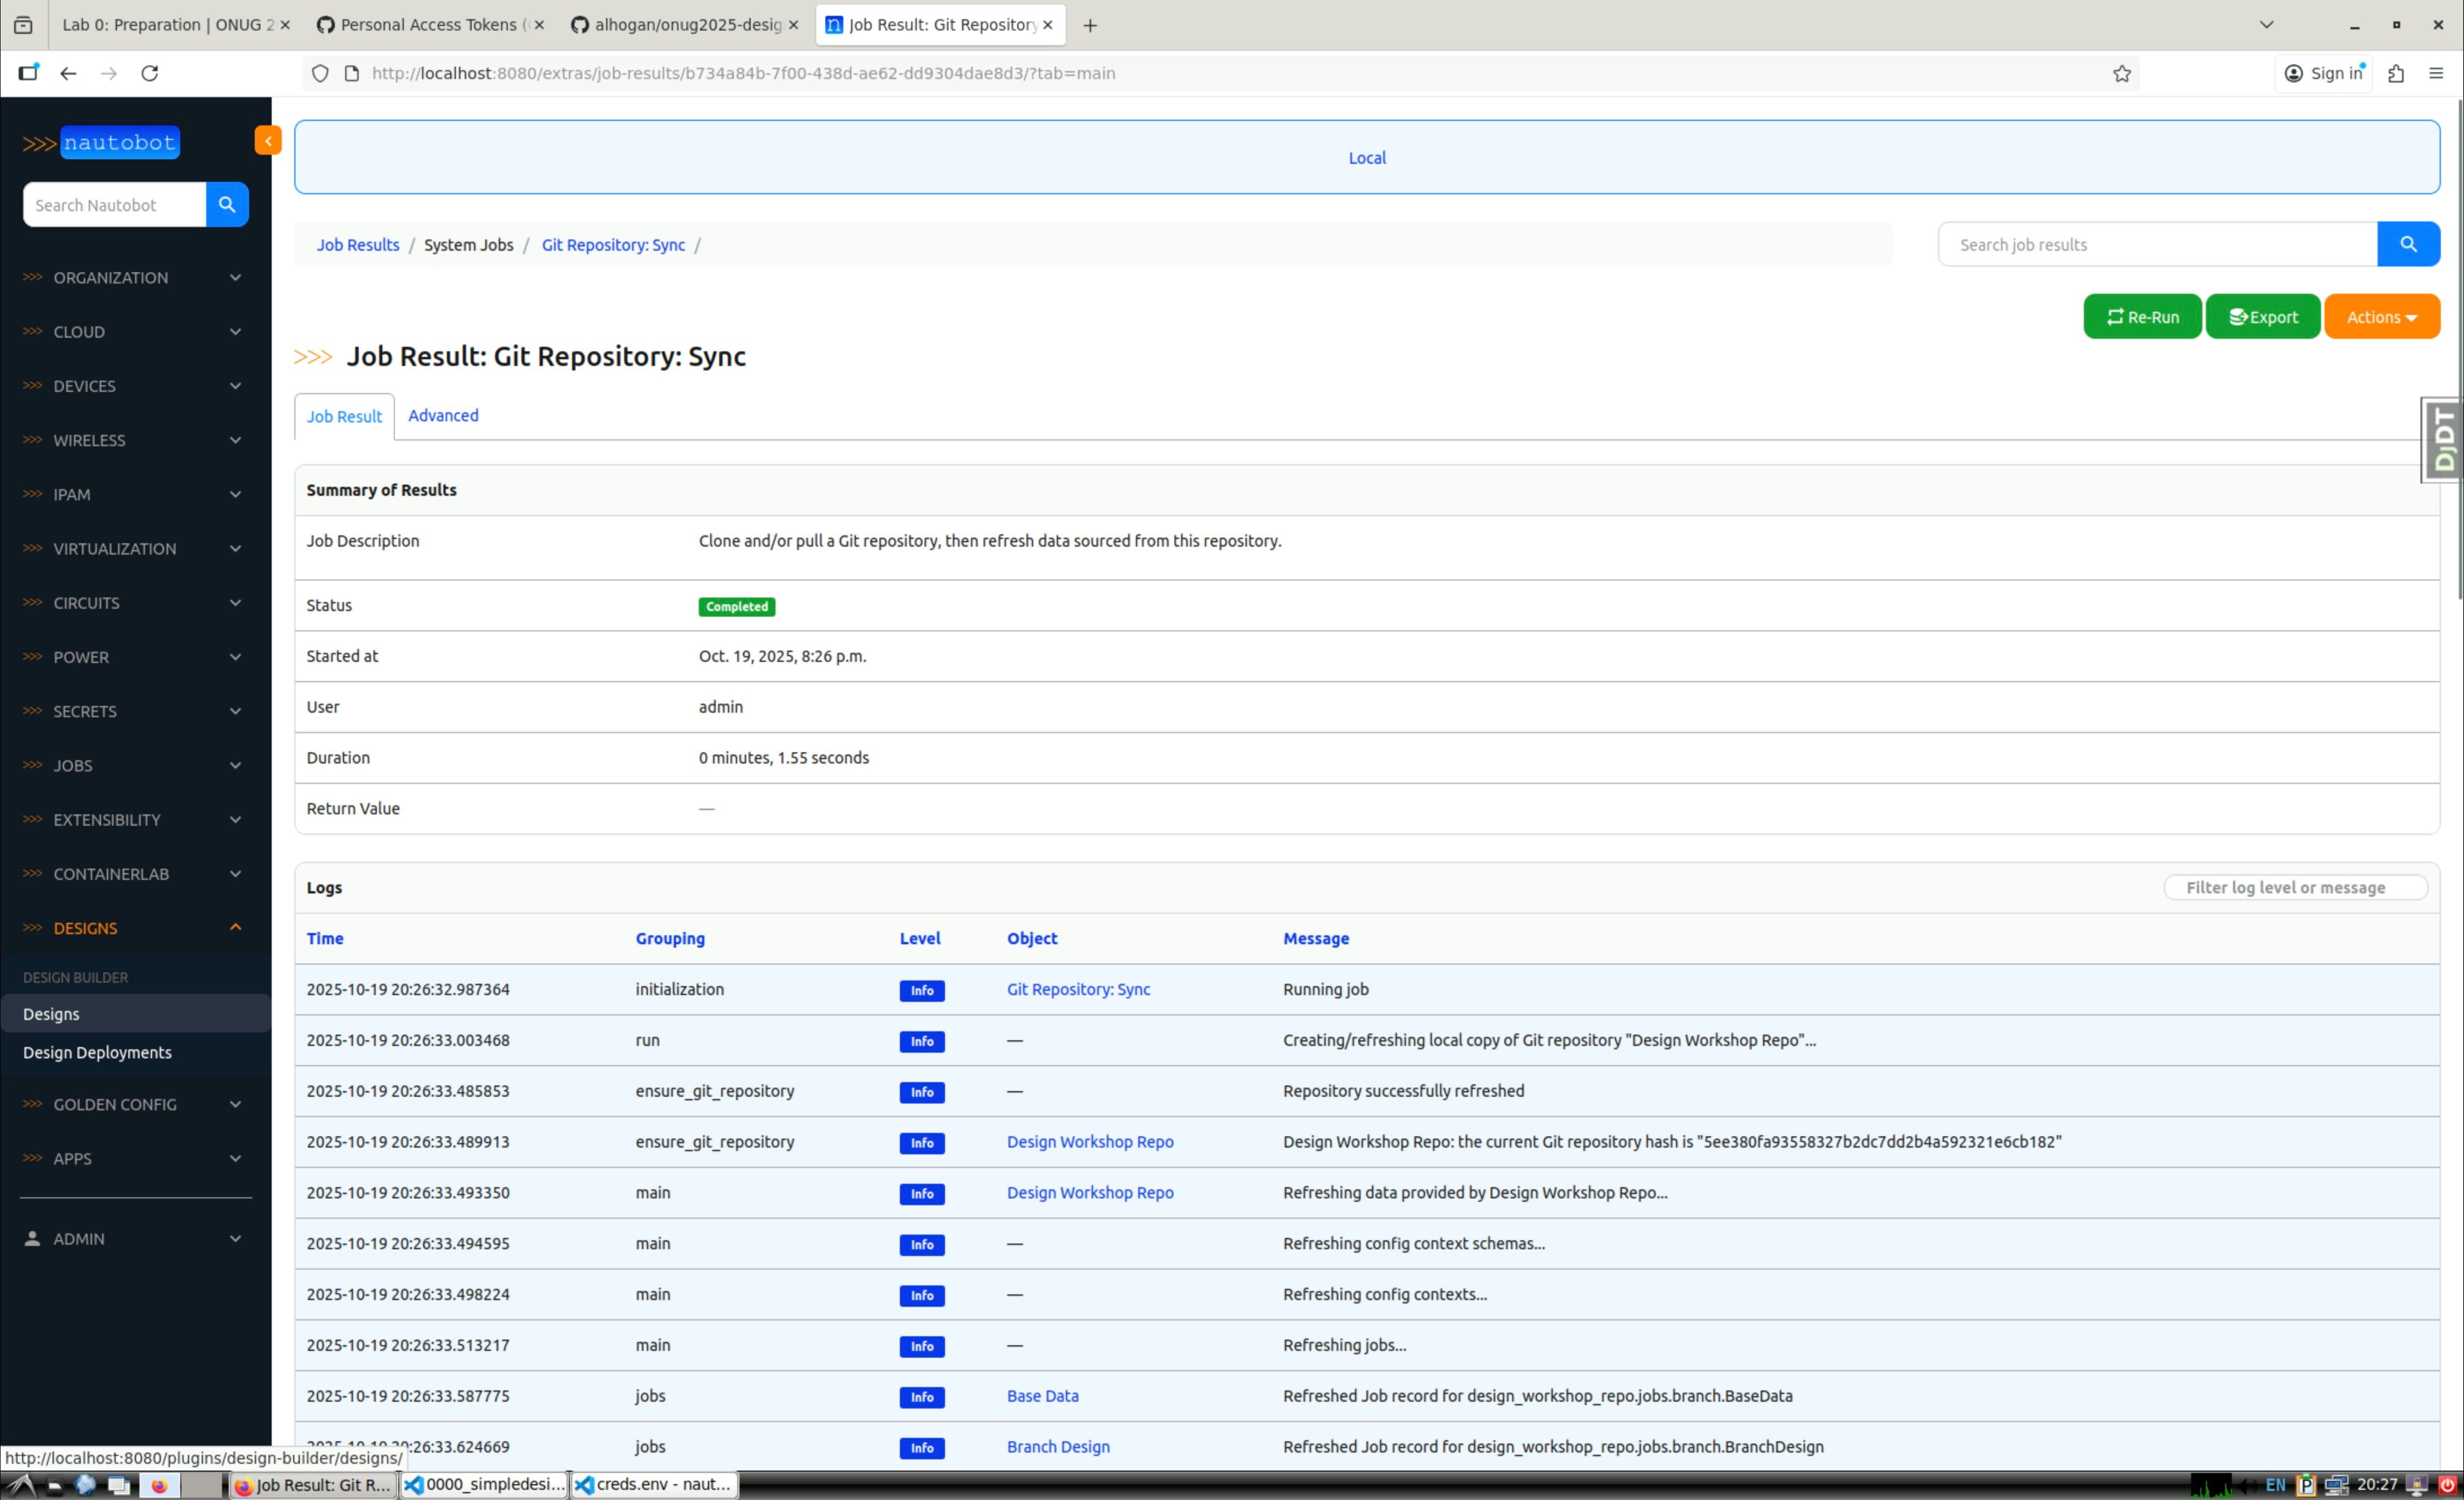Collapse the sidebar with the orange arrow button
The width and height of the screenshot is (2464, 1500).
pos(267,141)
